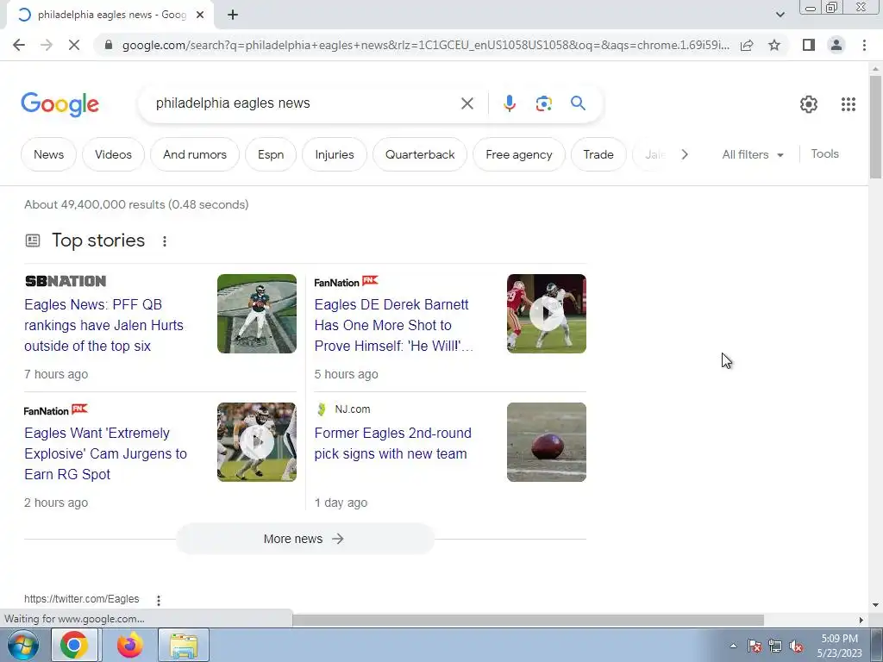Click the NJ.com source label

(x=352, y=409)
